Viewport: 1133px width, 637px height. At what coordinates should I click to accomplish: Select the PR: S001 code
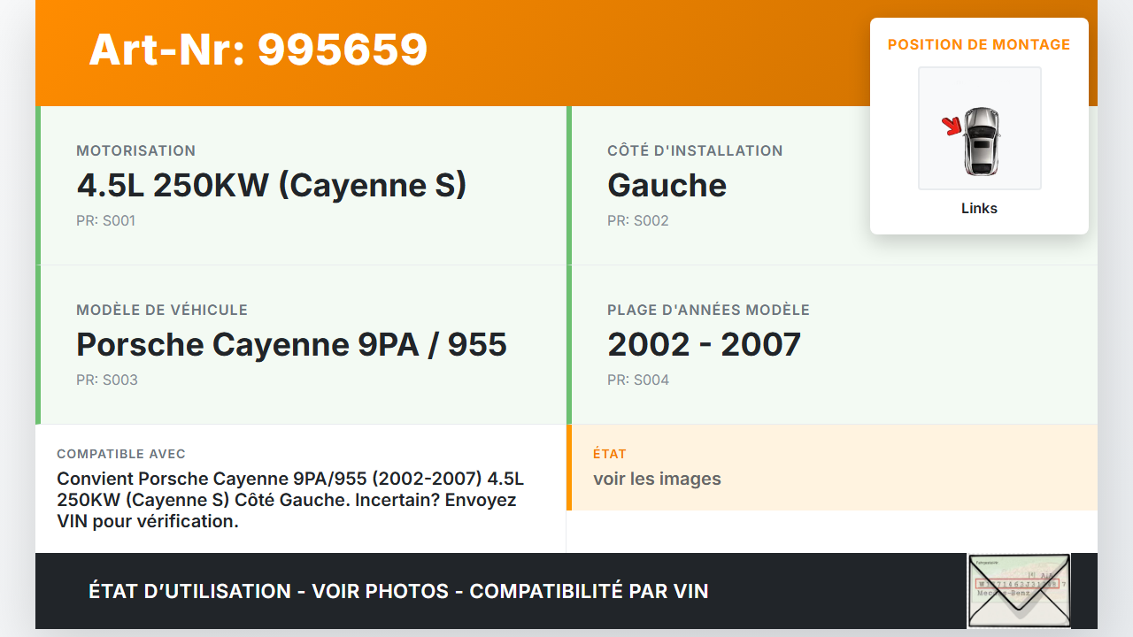(x=105, y=221)
